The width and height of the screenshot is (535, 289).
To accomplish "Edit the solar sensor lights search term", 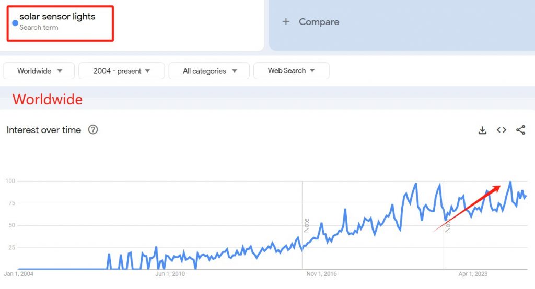I will coord(57,16).
